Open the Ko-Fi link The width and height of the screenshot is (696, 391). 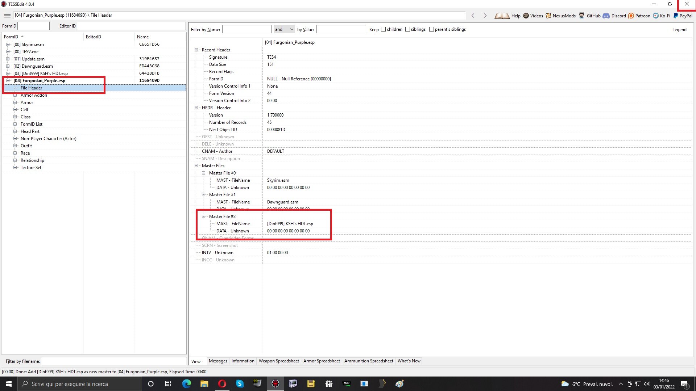click(662, 16)
